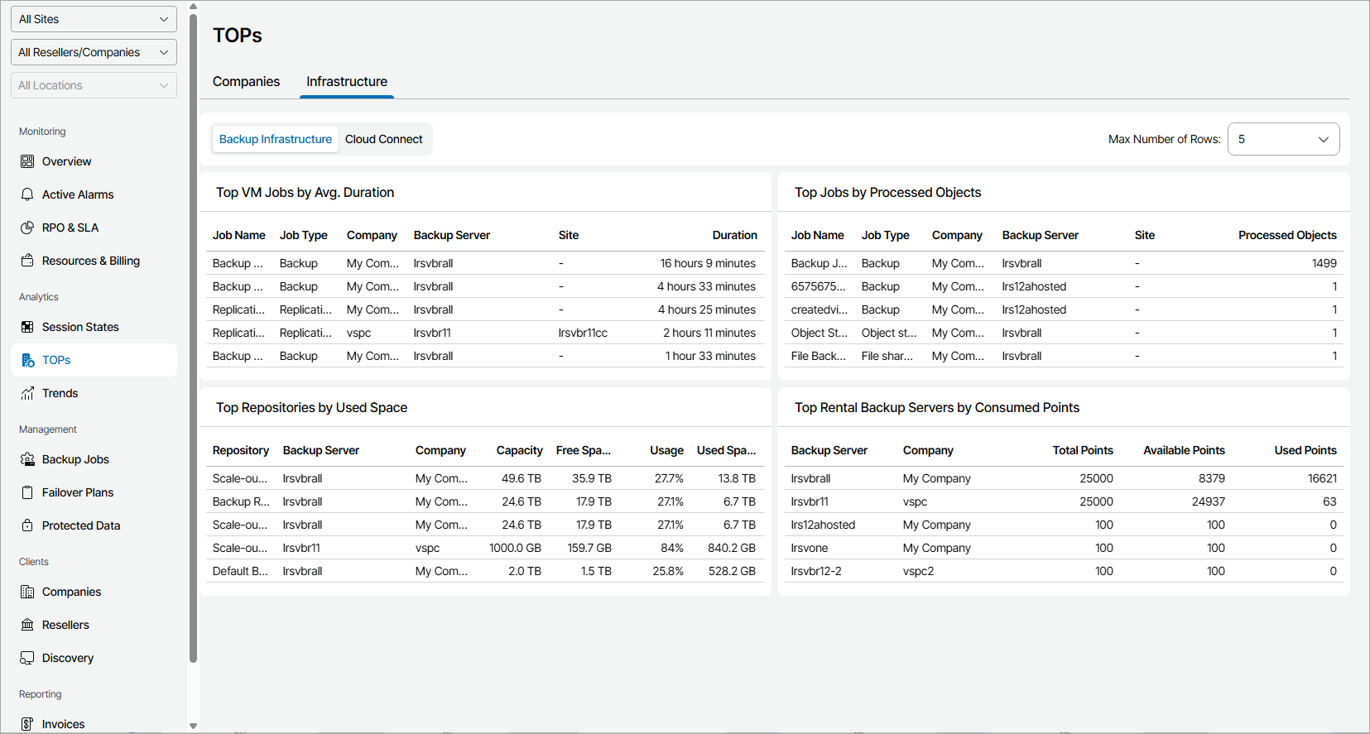Image resolution: width=1370 pixels, height=734 pixels.
Task: Click the Protected Data lock icon
Action: tap(27, 525)
